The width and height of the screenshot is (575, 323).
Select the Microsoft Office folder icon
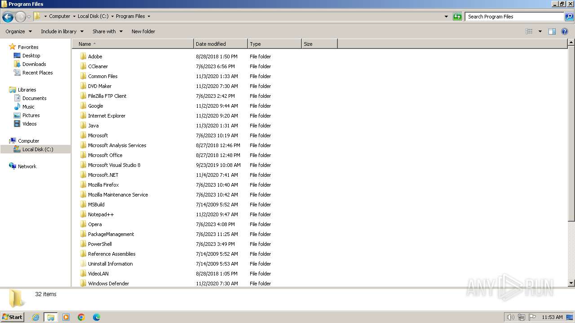pyautogui.click(x=83, y=155)
